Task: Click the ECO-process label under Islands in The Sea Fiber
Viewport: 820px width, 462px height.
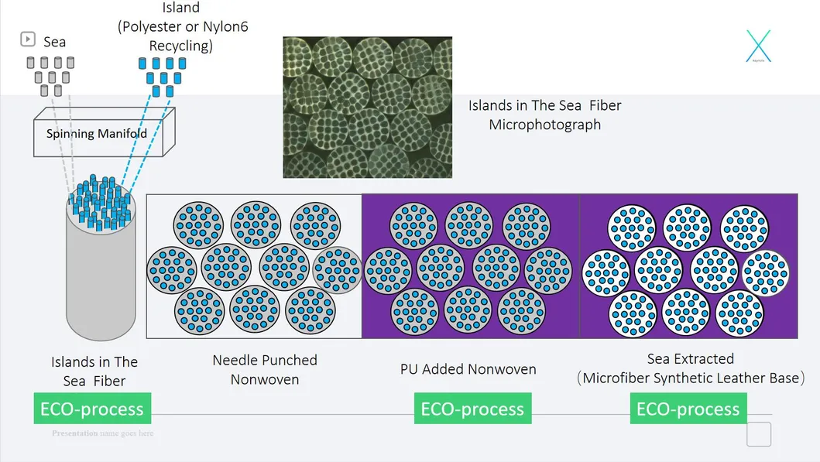Action: tap(92, 409)
